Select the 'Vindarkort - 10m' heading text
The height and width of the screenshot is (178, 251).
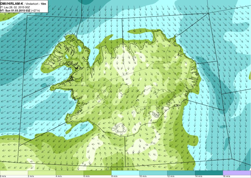[x=36, y=4]
